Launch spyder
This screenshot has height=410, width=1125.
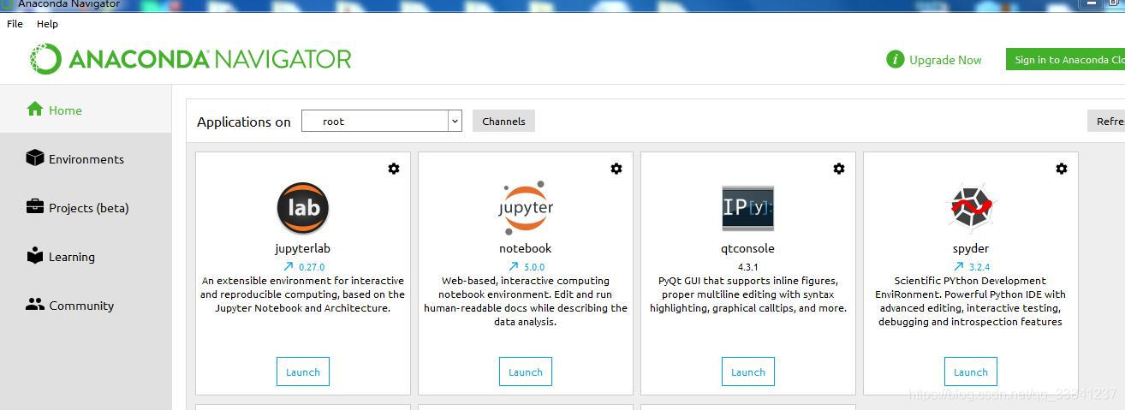pos(971,371)
